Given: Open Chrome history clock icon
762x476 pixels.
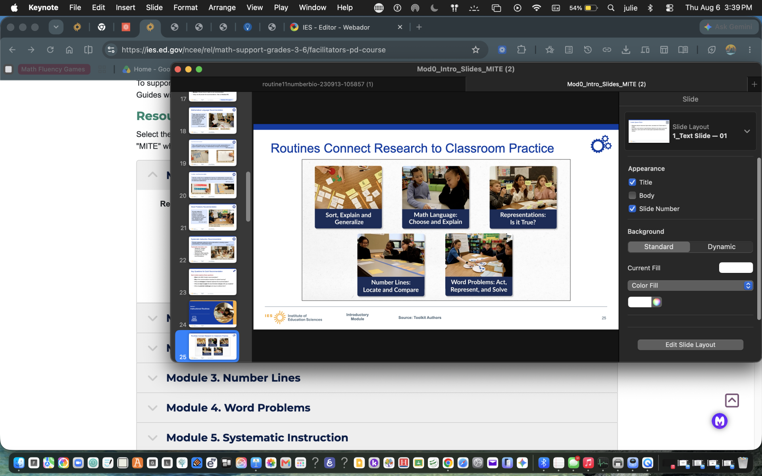Looking at the screenshot, I should click(x=588, y=50).
